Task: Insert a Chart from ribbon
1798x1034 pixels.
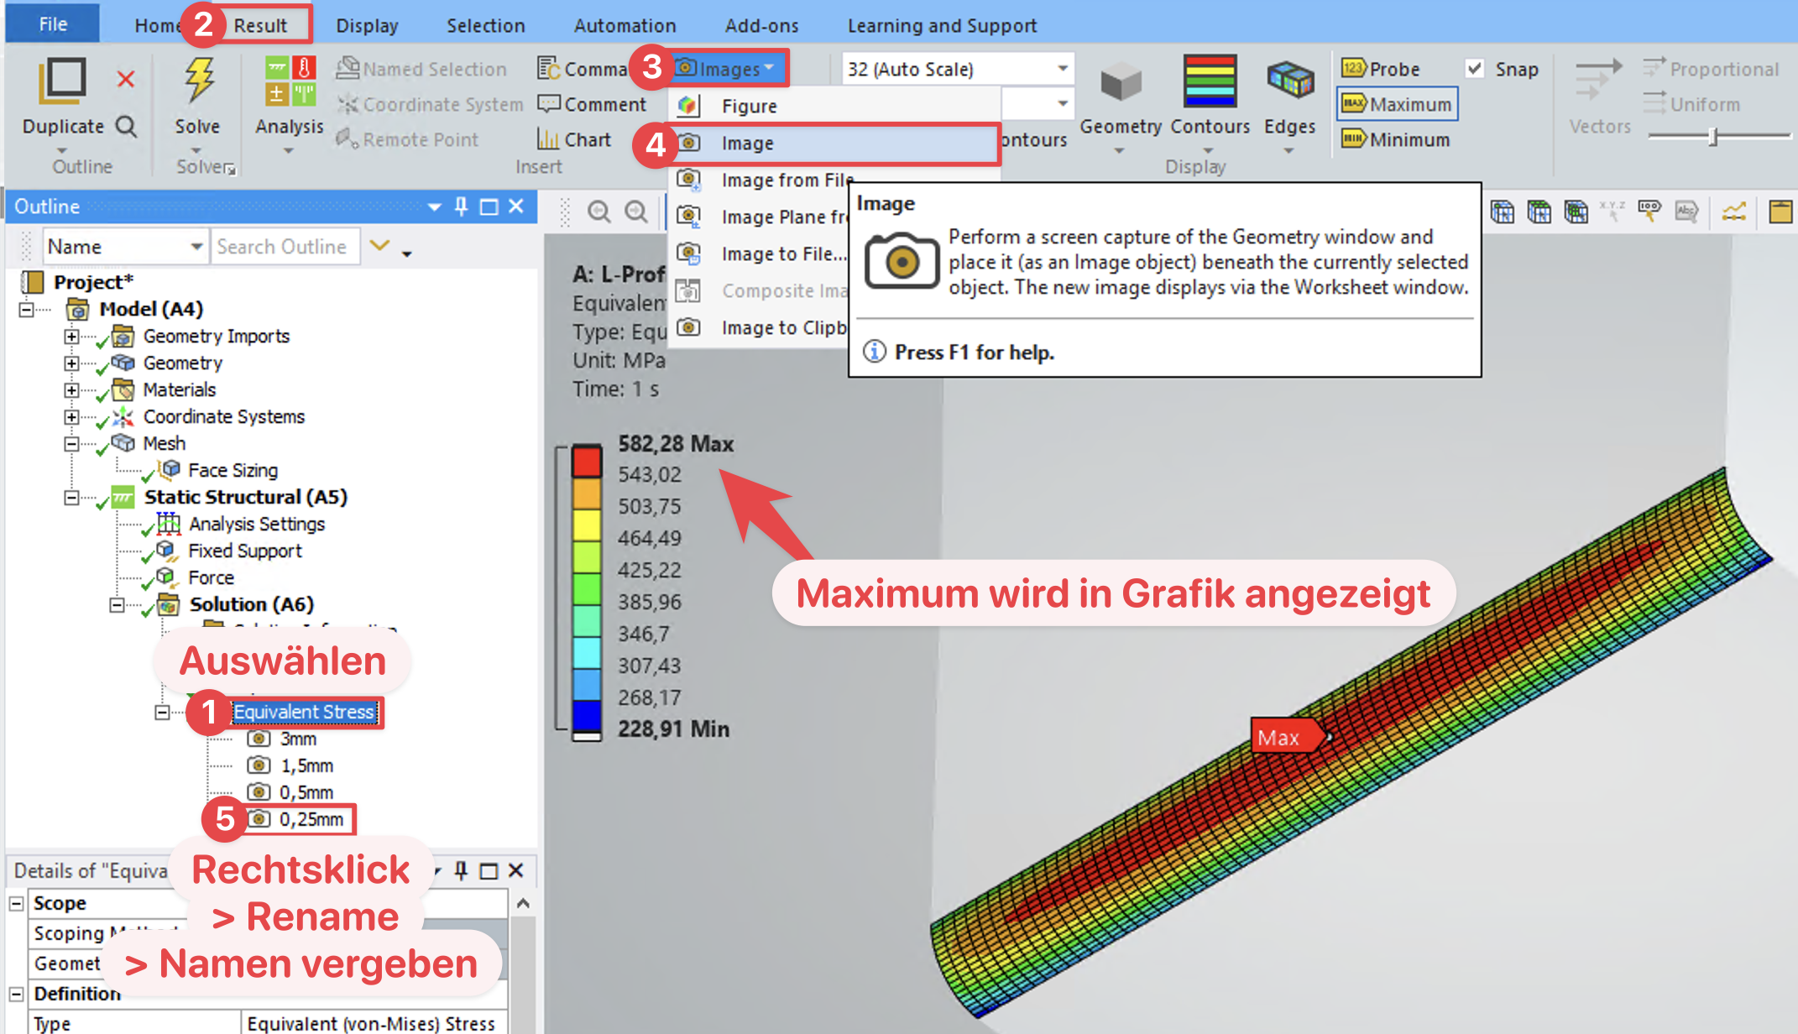Action: [574, 139]
